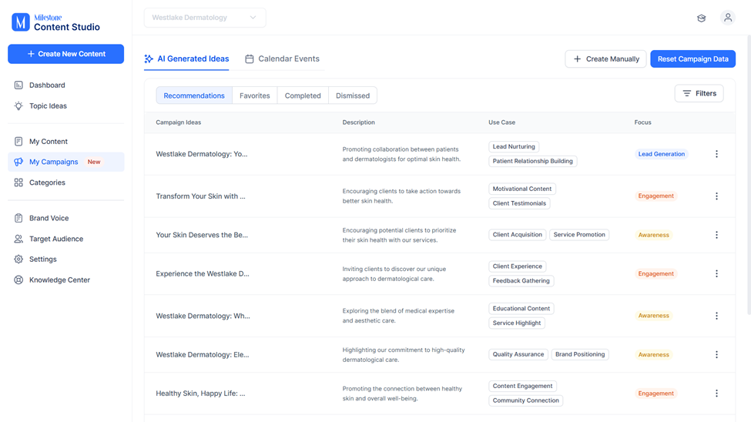Click the Service Promotion tag
Viewport: 751px width, 422px height.
[x=579, y=235]
